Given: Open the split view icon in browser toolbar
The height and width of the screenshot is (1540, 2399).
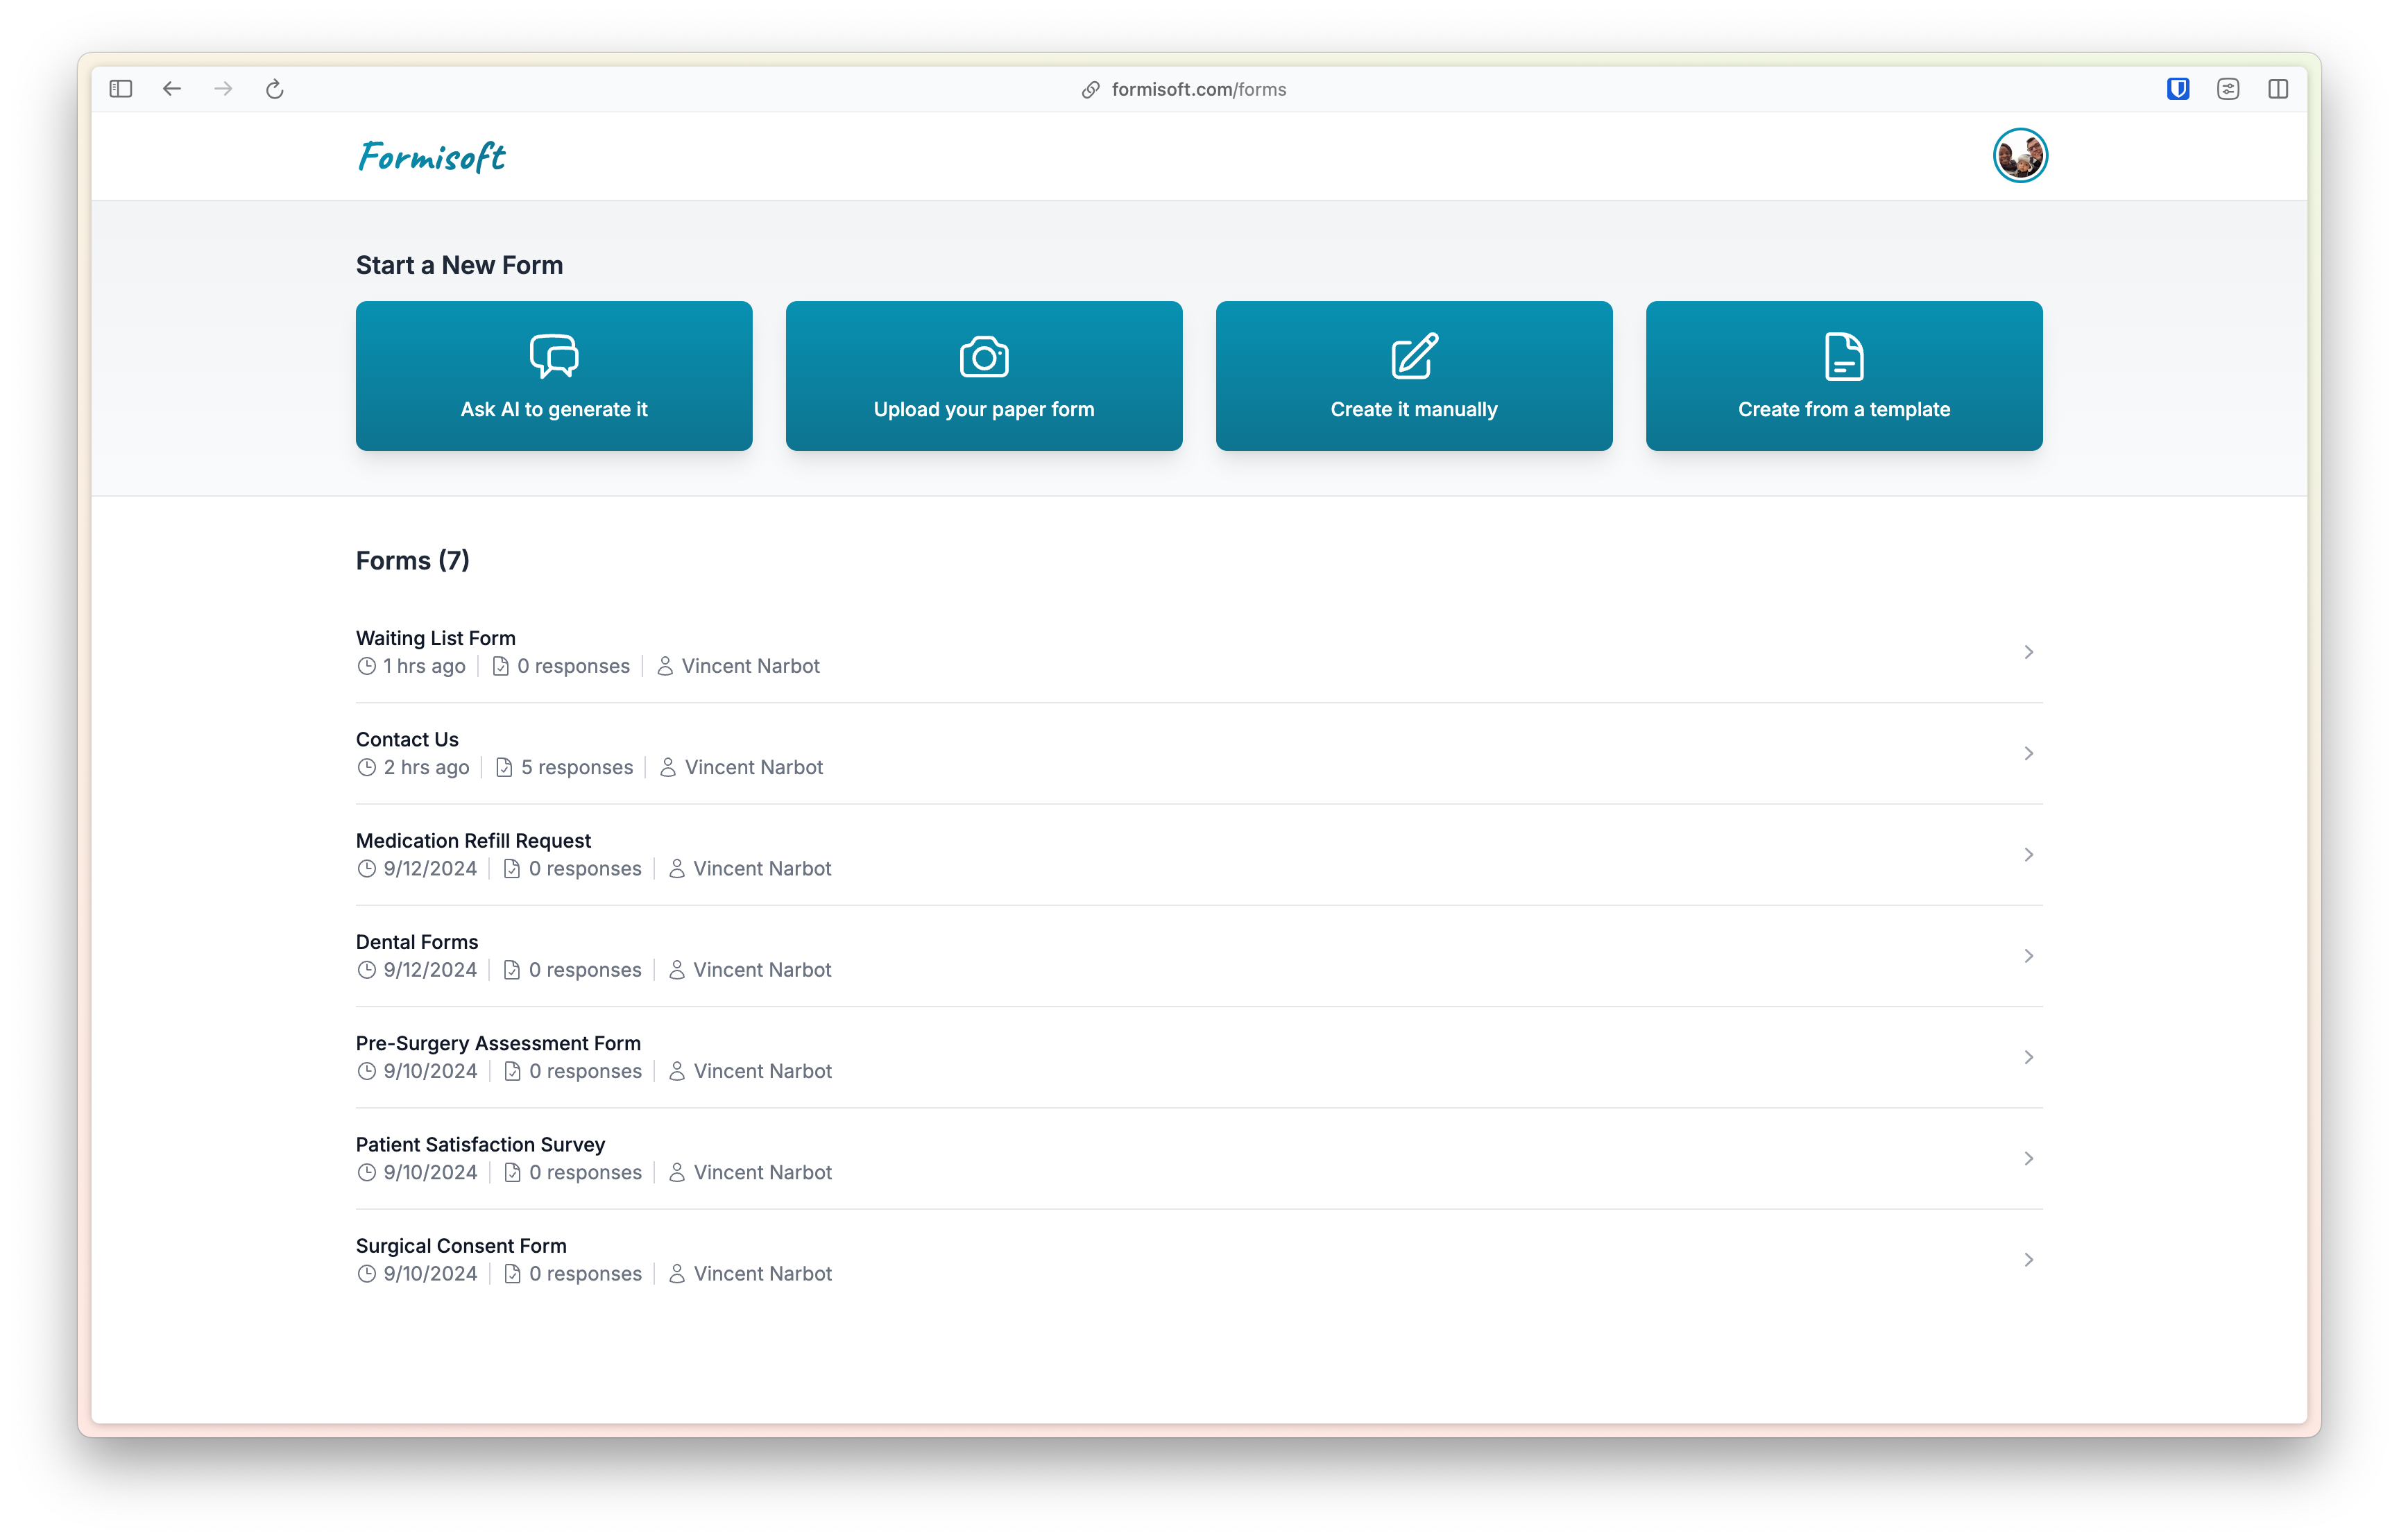Looking at the screenshot, I should 2278,89.
